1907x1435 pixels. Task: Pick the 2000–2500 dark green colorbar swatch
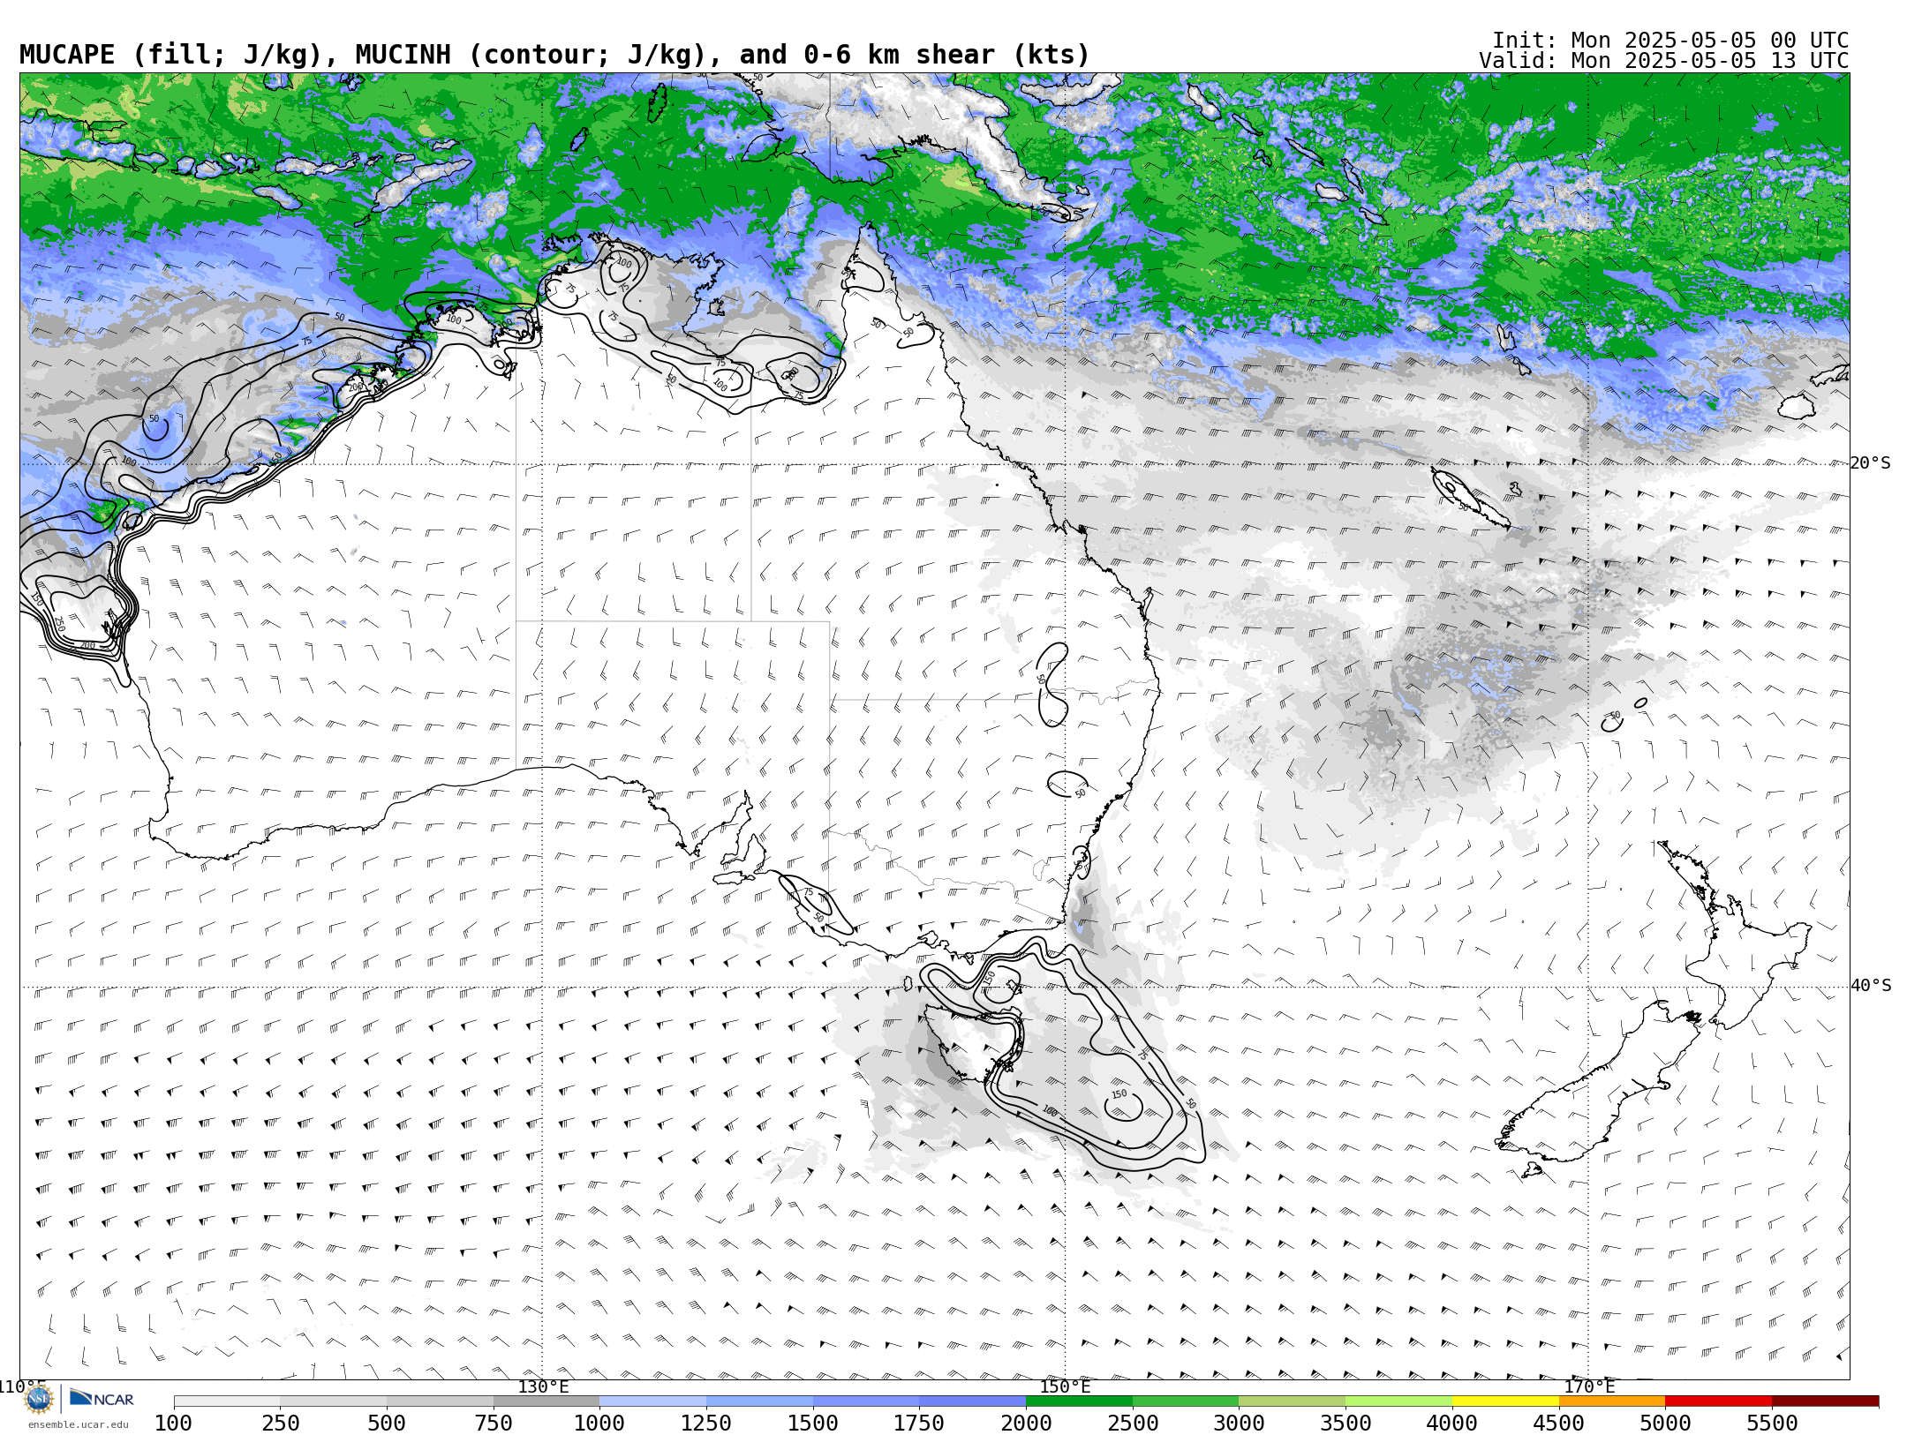point(1079,1401)
